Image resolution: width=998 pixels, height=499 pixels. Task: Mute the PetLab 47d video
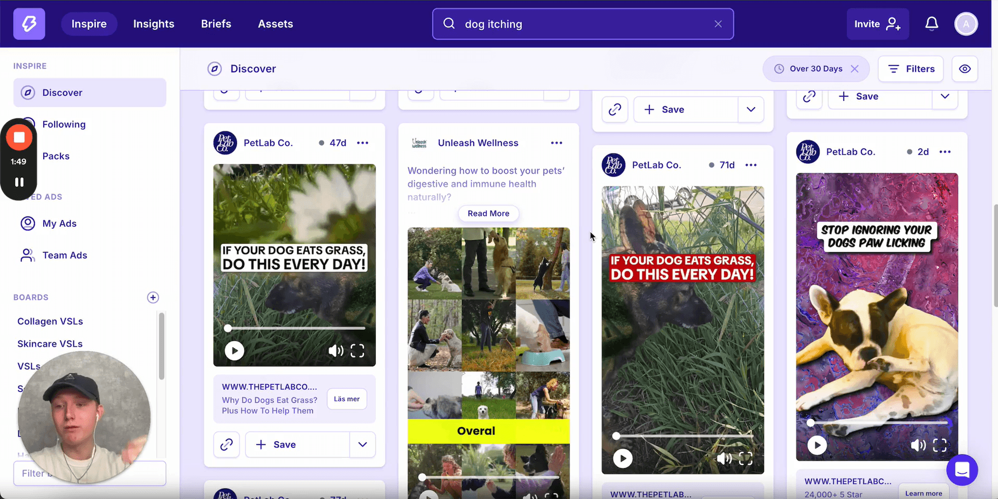pos(336,351)
